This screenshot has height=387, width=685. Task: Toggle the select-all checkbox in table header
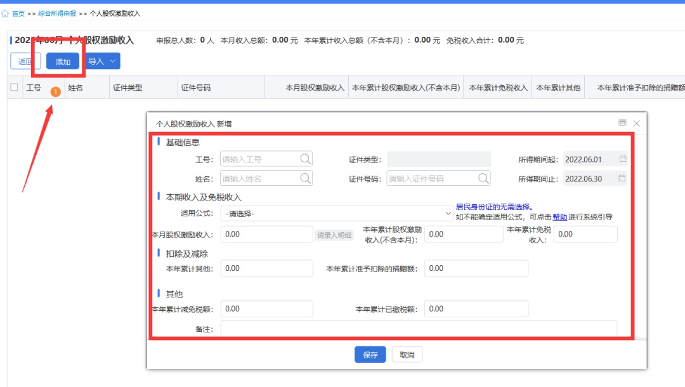[x=15, y=88]
